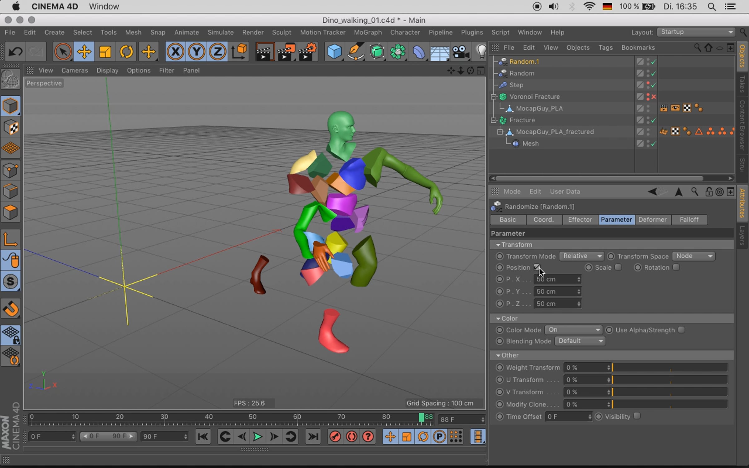Open the Color Mode dropdown
The image size is (749, 468).
tap(573, 330)
